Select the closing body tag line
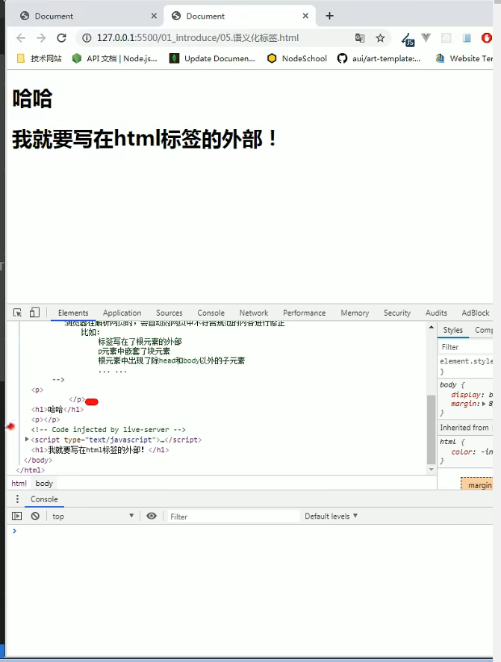The height and width of the screenshot is (662, 501). [38, 460]
